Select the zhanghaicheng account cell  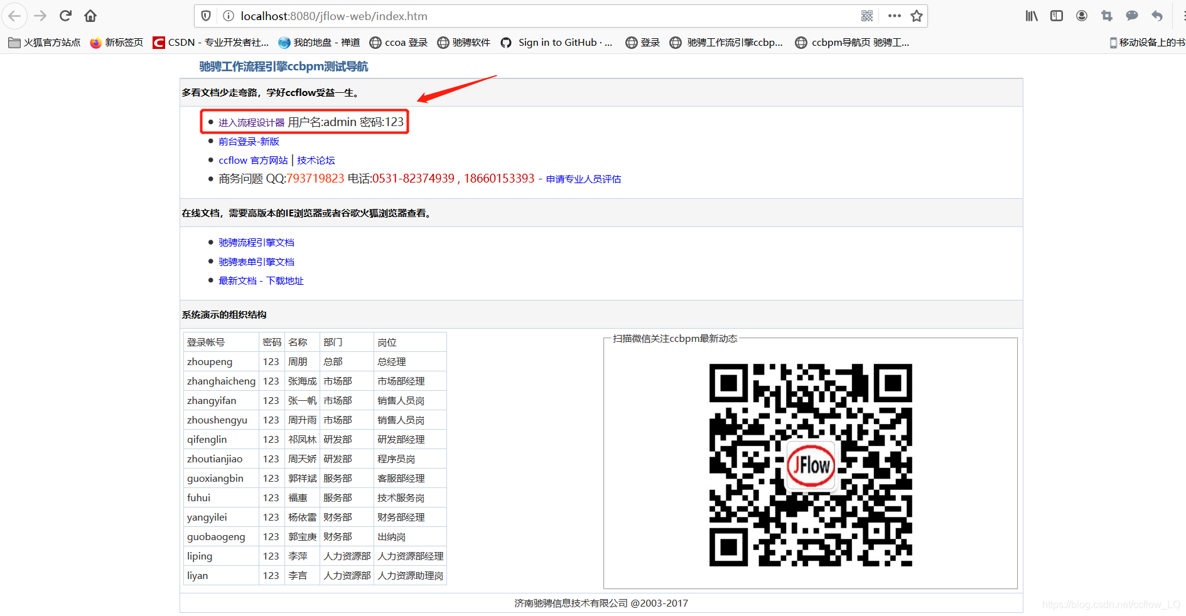point(222,381)
